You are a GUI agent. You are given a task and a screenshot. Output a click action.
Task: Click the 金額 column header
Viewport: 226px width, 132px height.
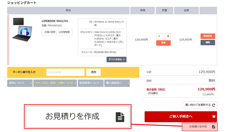click(x=186, y=10)
